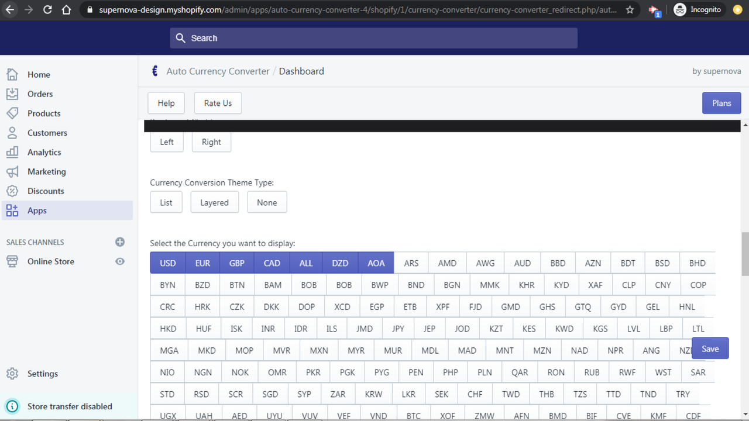The height and width of the screenshot is (421, 749).
Task: Toggle the JPY currency on
Action: pyautogui.click(x=398, y=329)
